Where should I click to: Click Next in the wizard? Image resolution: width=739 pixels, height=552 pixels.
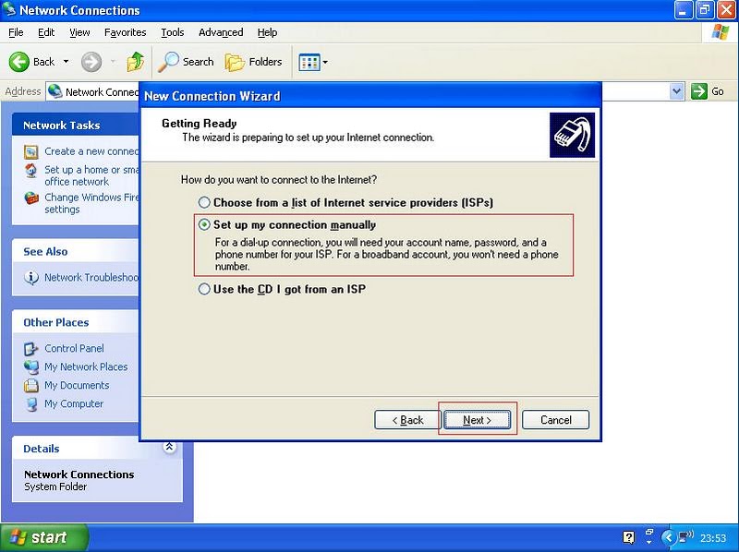(477, 420)
